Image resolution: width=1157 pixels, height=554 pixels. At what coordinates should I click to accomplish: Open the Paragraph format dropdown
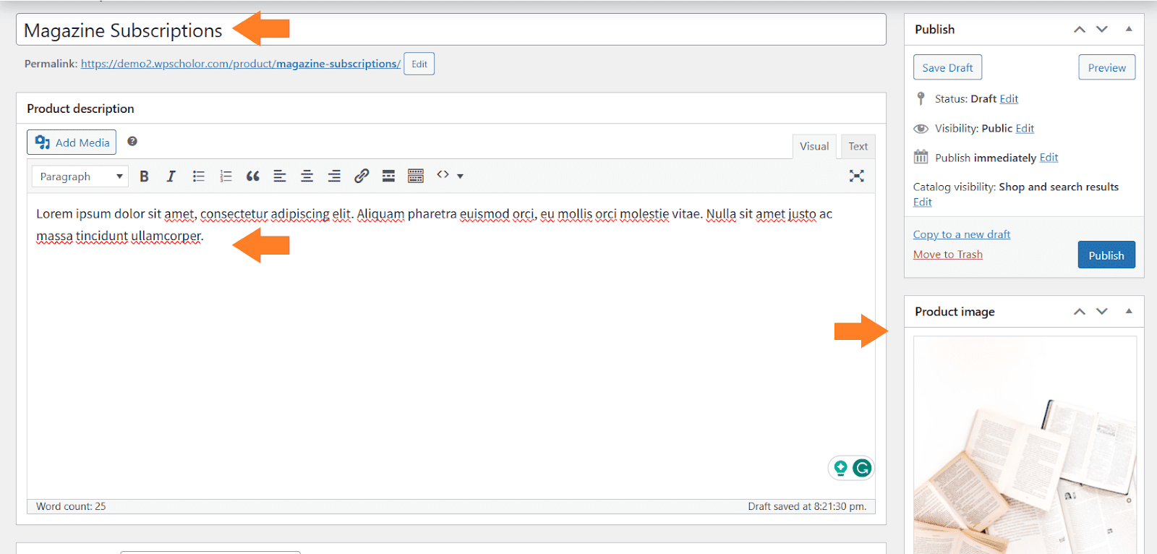[80, 176]
